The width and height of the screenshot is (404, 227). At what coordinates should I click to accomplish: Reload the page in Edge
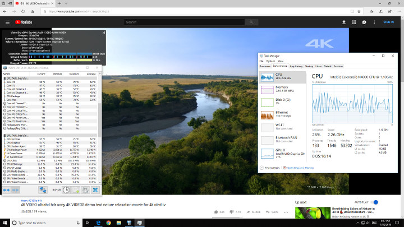pyautogui.click(x=23, y=11)
